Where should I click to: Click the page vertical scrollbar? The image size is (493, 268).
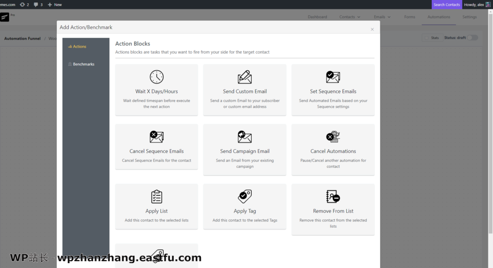[490, 123]
